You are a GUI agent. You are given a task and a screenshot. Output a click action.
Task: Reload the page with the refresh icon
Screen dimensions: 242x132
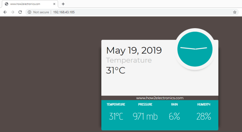tap(20, 12)
